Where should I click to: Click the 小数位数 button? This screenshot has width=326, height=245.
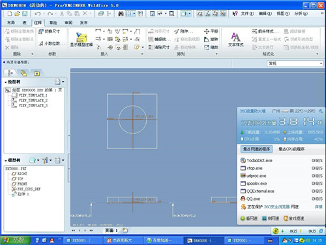point(52,44)
